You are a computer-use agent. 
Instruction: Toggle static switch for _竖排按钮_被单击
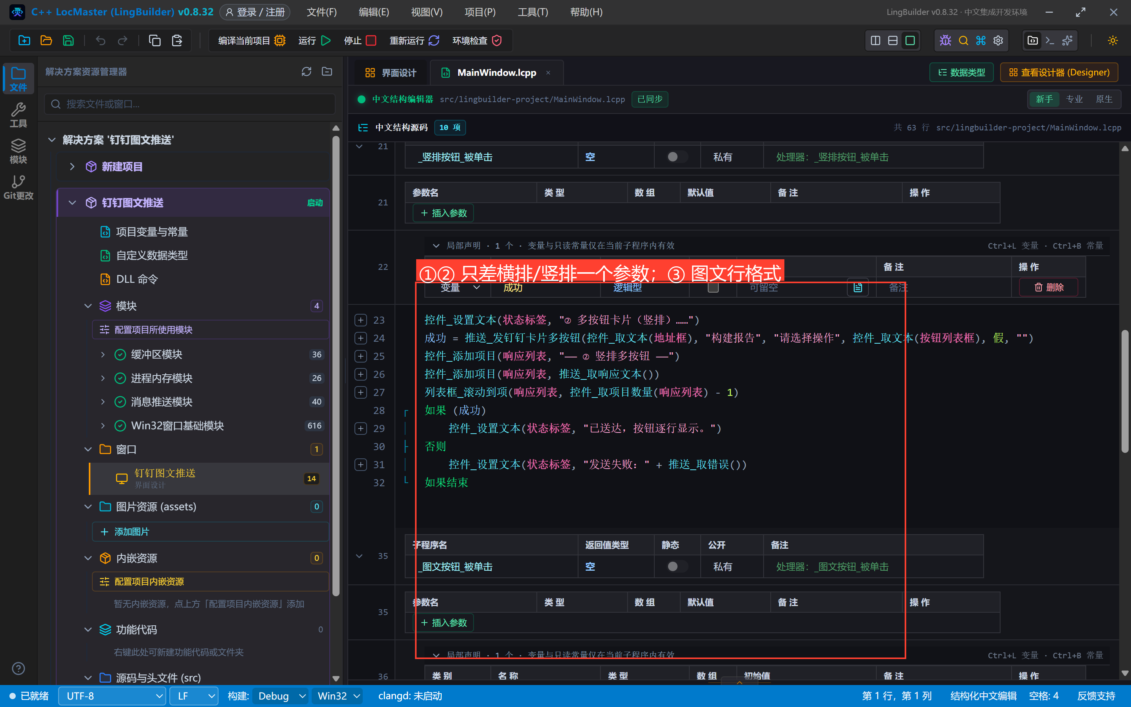[x=676, y=157]
